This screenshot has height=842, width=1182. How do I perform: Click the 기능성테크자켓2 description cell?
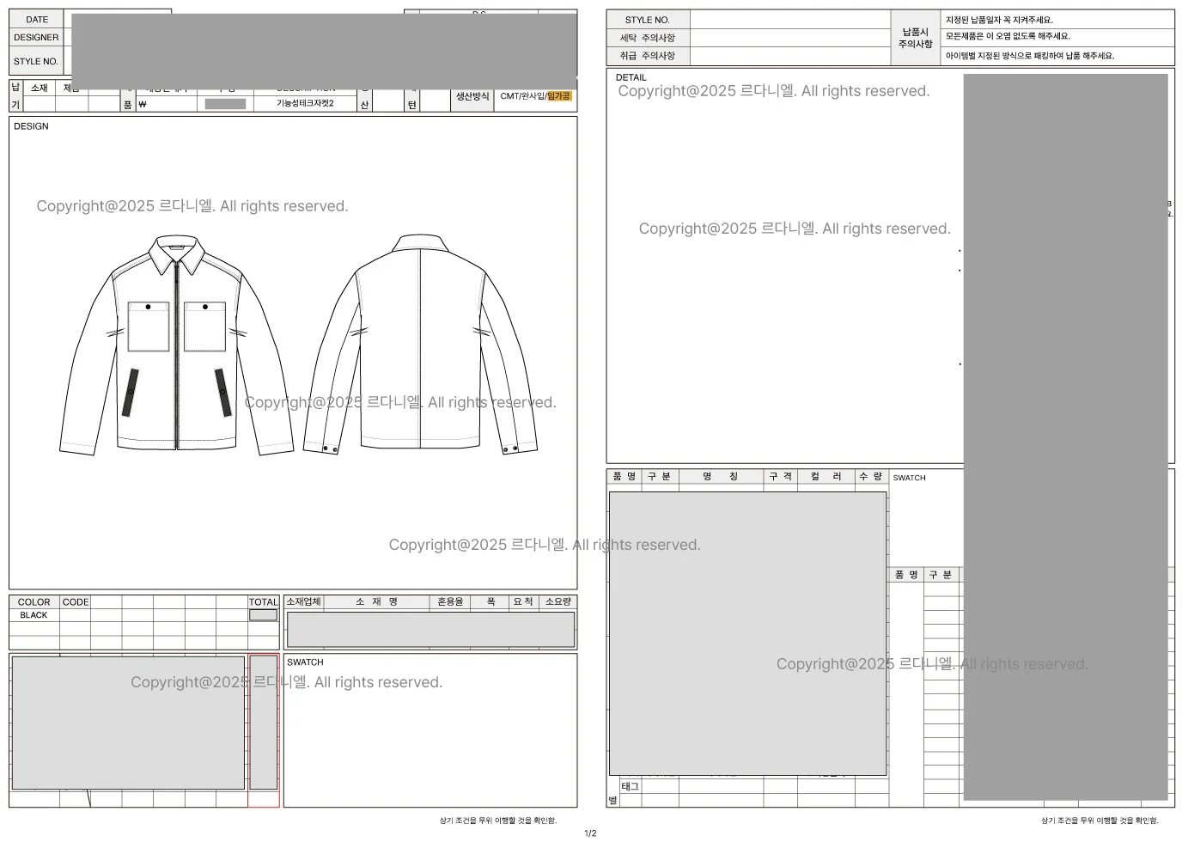[x=305, y=103]
